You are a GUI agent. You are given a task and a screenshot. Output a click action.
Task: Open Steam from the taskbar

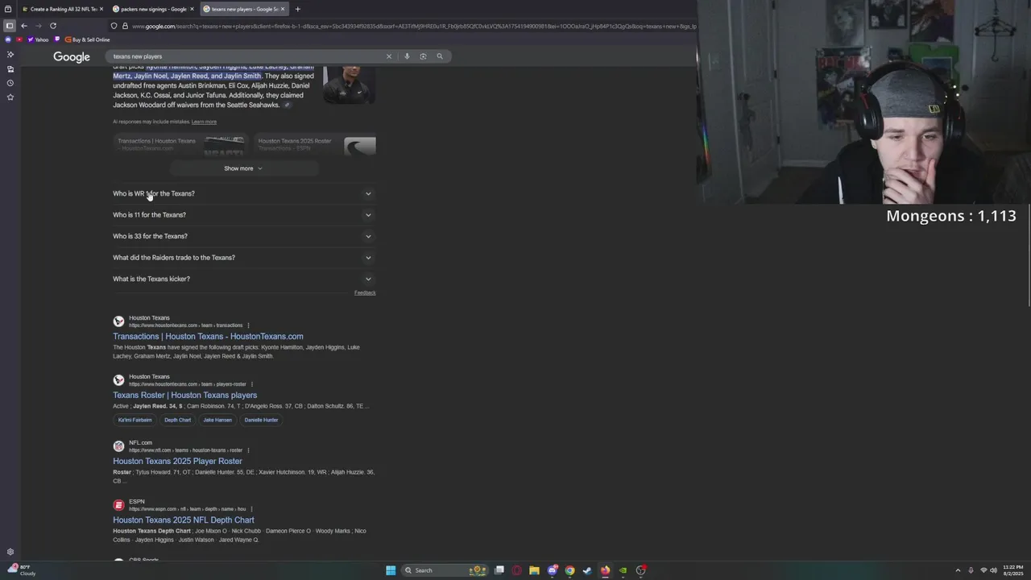[x=587, y=570]
